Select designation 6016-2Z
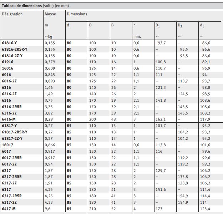Screen dimensions: 223x214 pyautogui.click(x=9, y=81)
